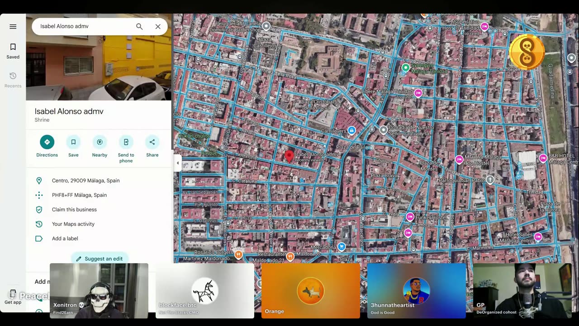Click Restaurante Maldonado 21 marker
The height and width of the screenshot is (326, 579).
click(290, 257)
